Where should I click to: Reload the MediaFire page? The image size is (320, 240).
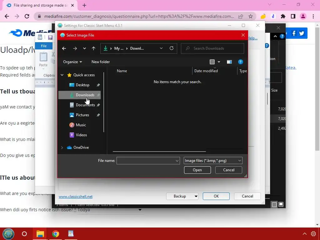[x=27, y=16]
